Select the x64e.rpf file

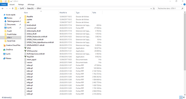point(30,77)
